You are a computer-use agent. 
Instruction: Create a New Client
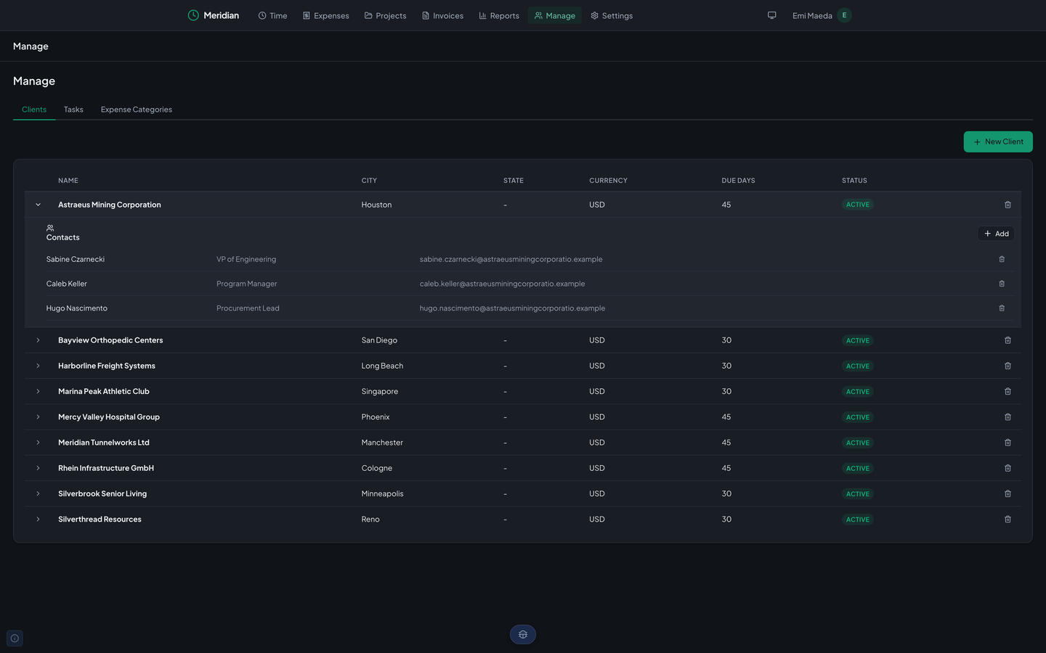(998, 141)
